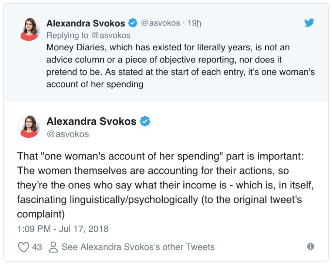Click @asvokos in 'Replying to' line

(111, 35)
